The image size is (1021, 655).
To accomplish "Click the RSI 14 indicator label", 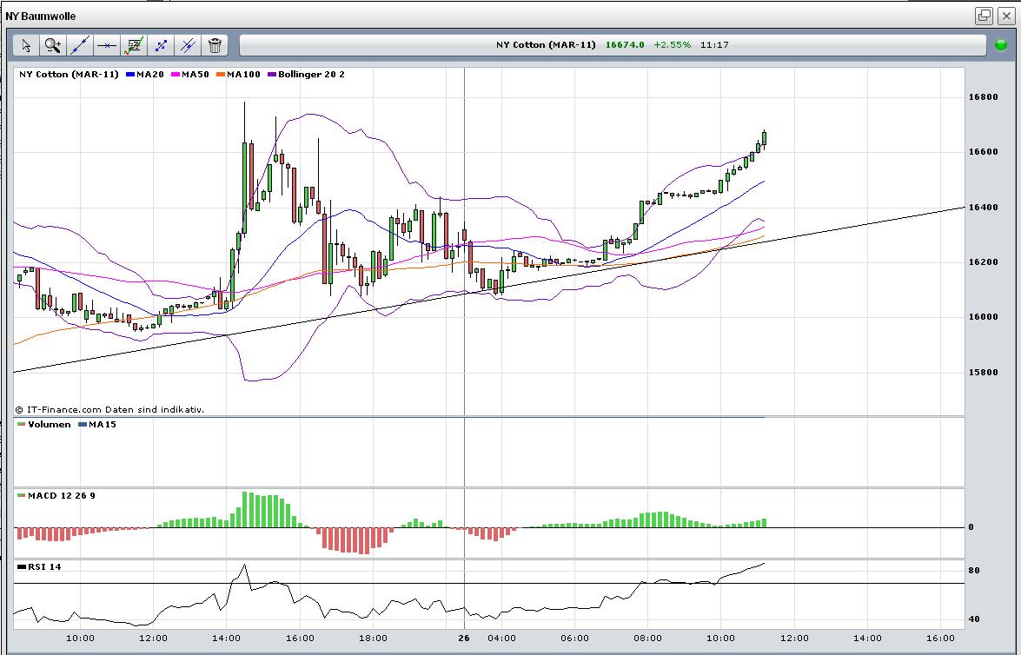I will coord(43,567).
